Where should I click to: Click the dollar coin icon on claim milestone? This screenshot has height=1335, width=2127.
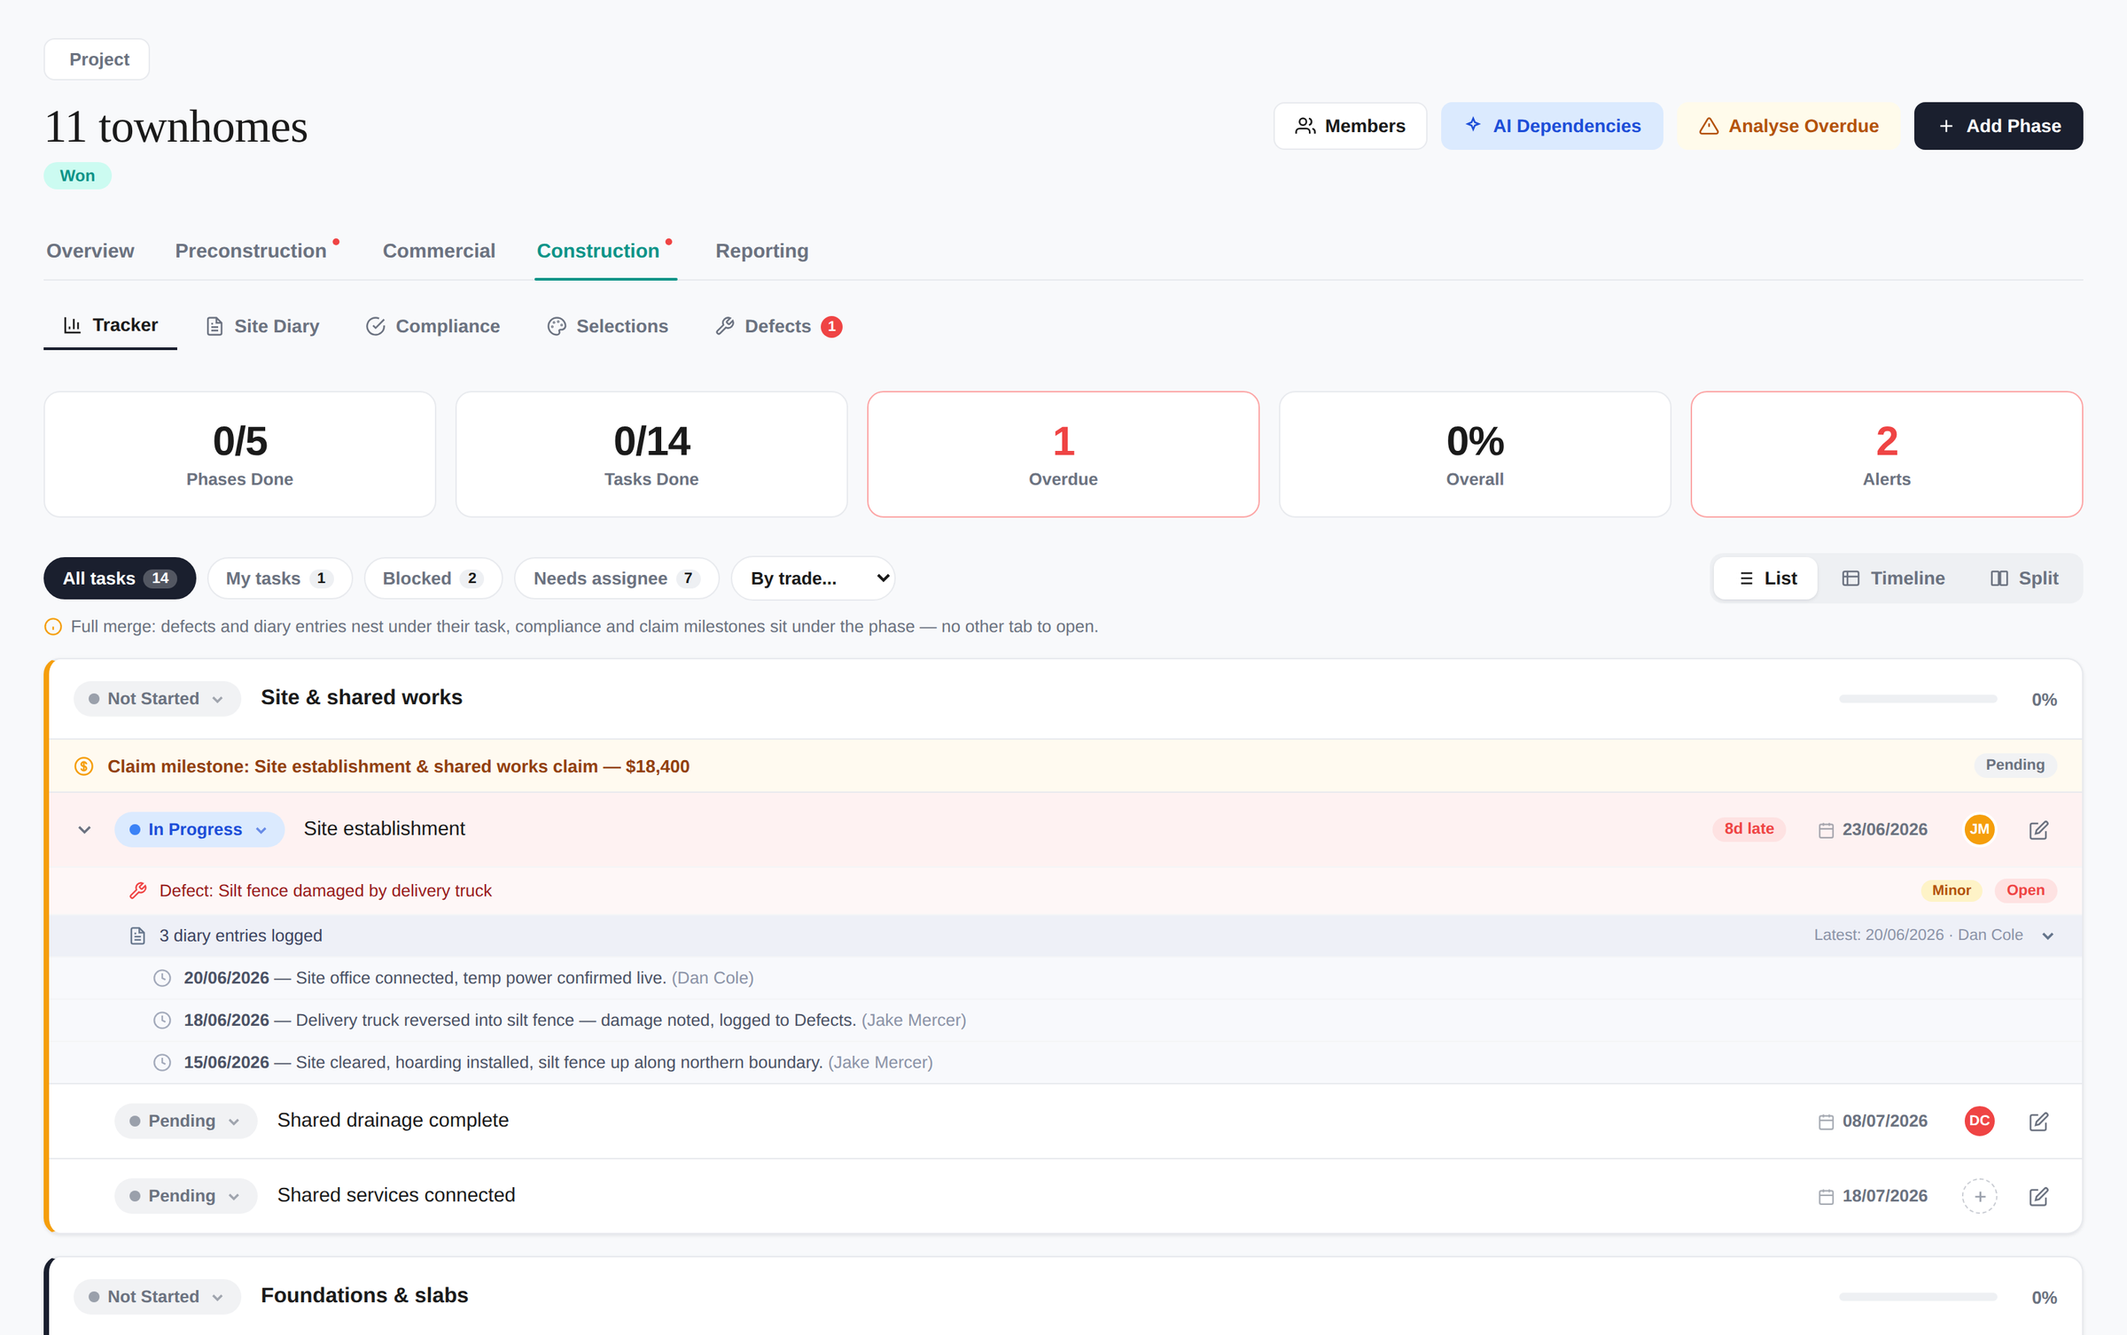pyautogui.click(x=84, y=766)
